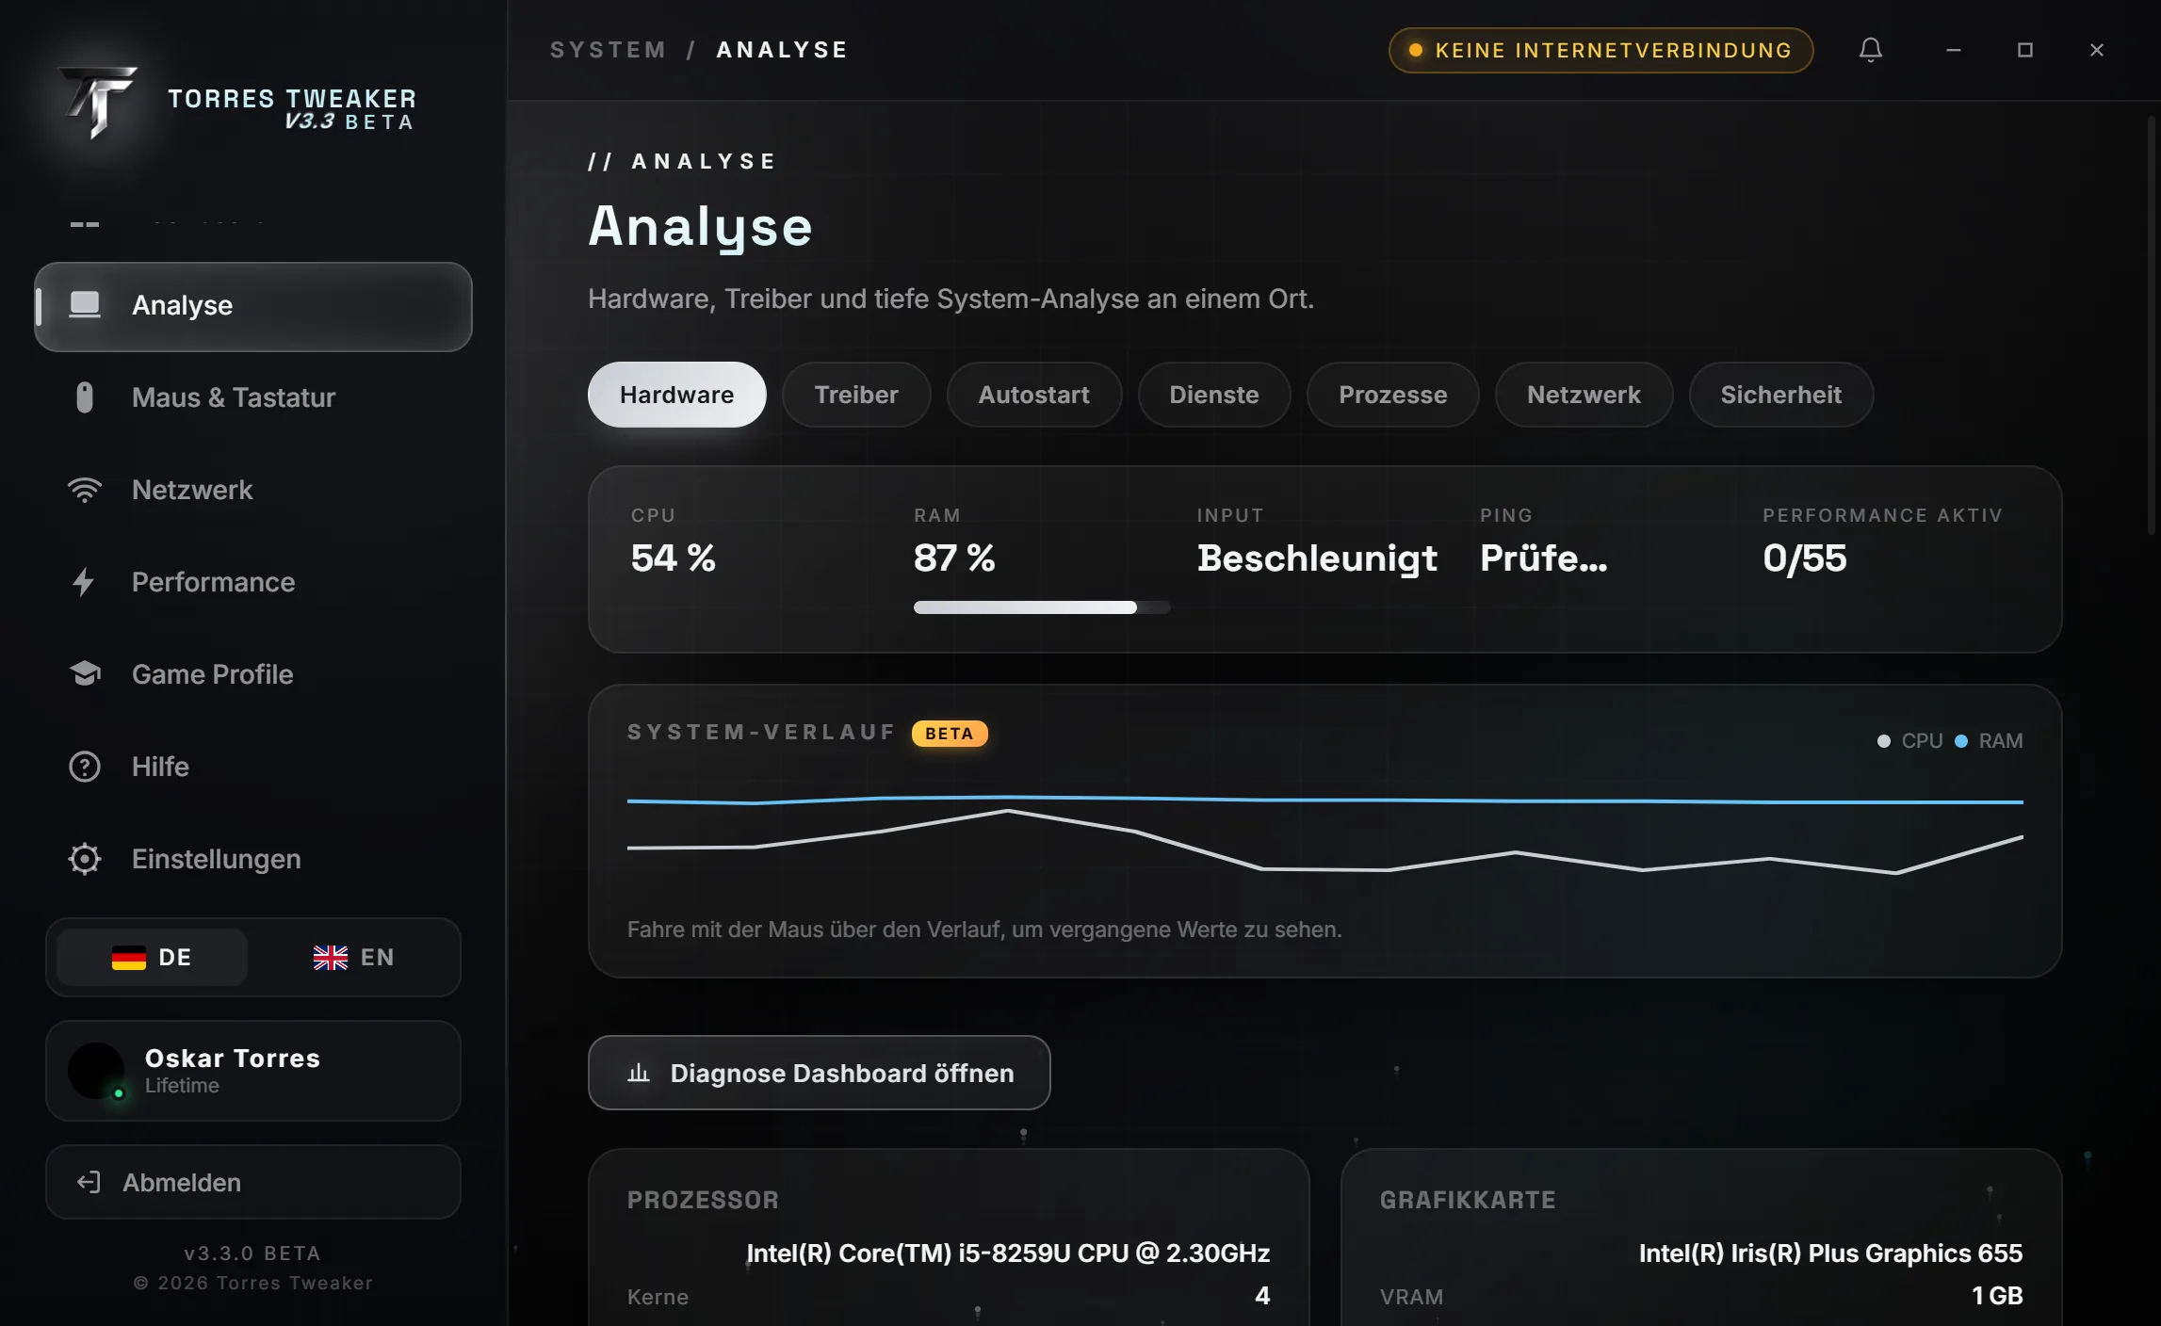2161x1326 pixels.
Task: Click the UK flag icon
Action: coord(331,958)
